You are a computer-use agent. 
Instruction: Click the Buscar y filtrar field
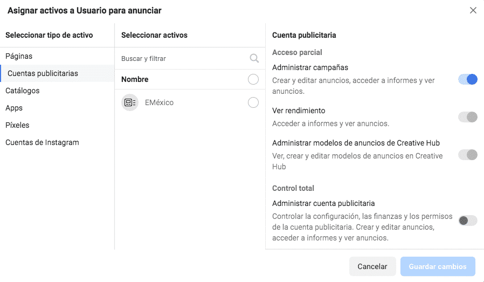pos(190,58)
